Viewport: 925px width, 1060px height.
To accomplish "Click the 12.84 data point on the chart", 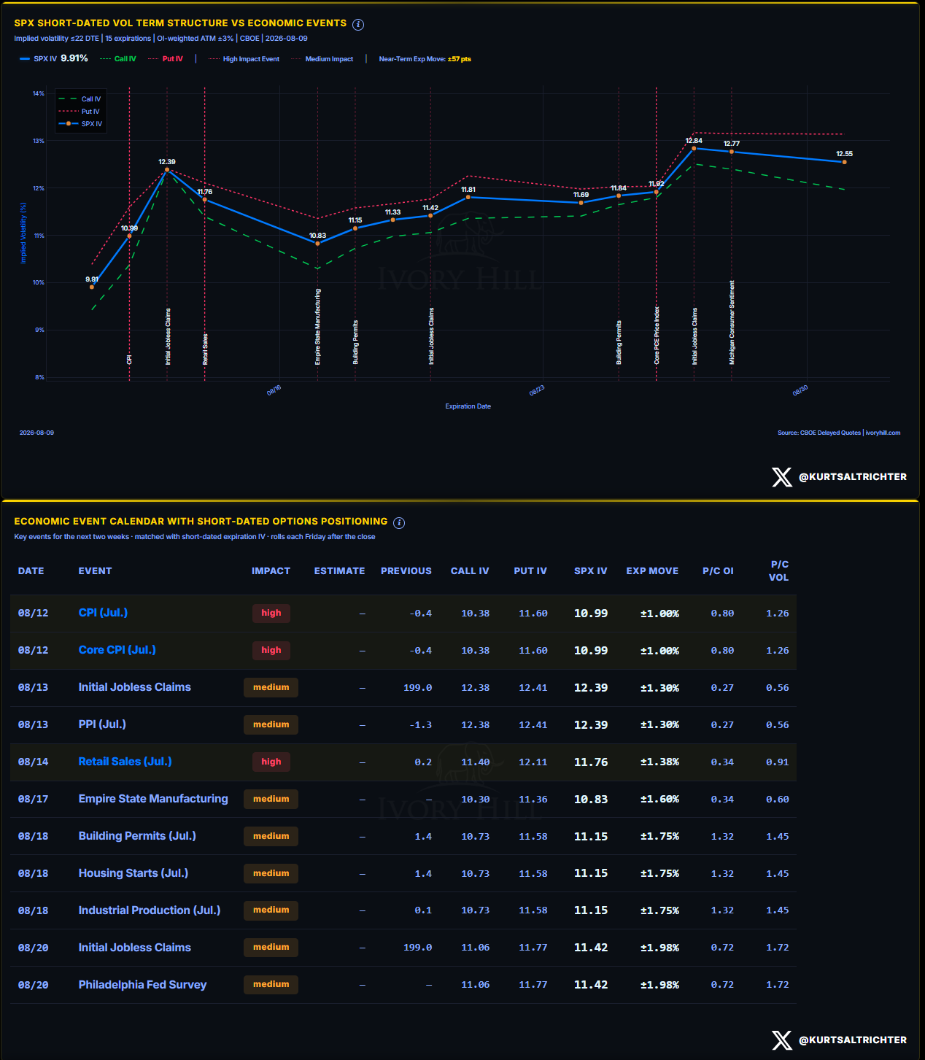I will pos(694,148).
